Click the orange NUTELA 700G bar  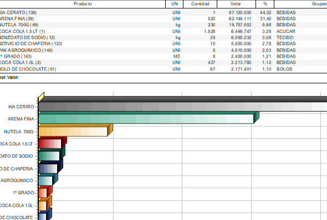(73, 131)
